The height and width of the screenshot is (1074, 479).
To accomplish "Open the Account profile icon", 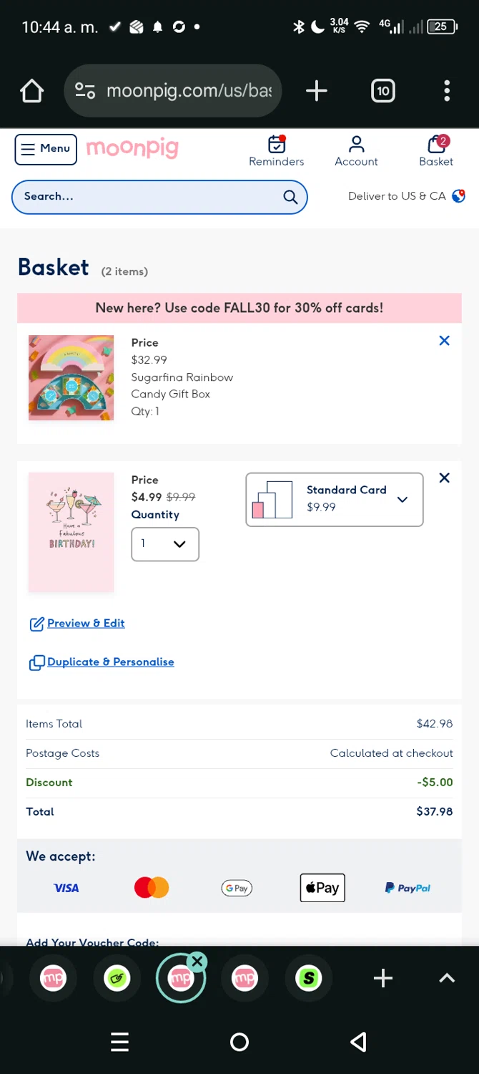I will [x=356, y=145].
